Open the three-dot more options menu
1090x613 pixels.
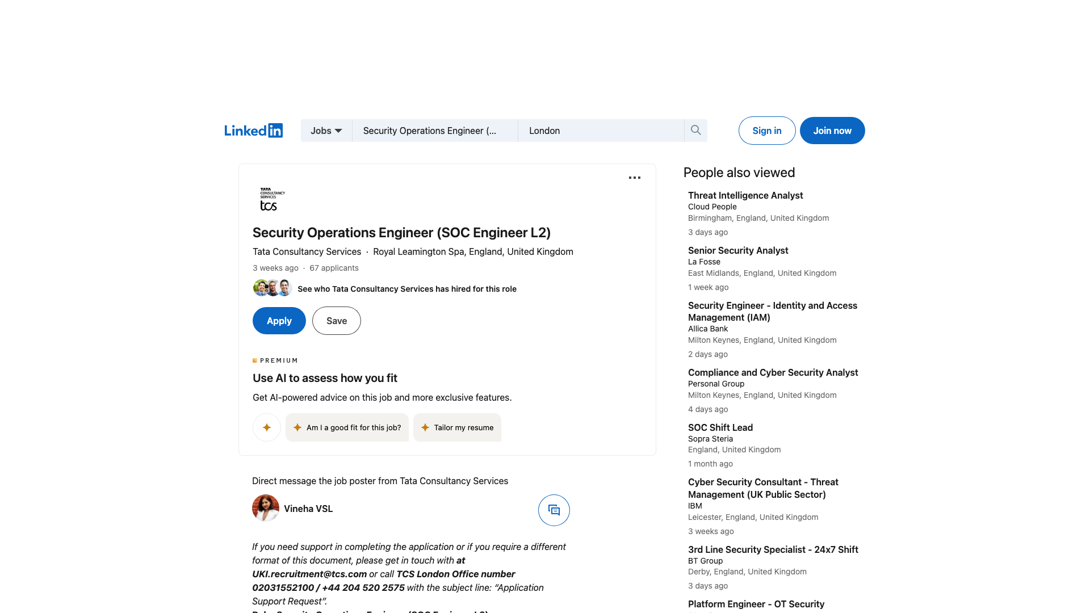tap(635, 178)
